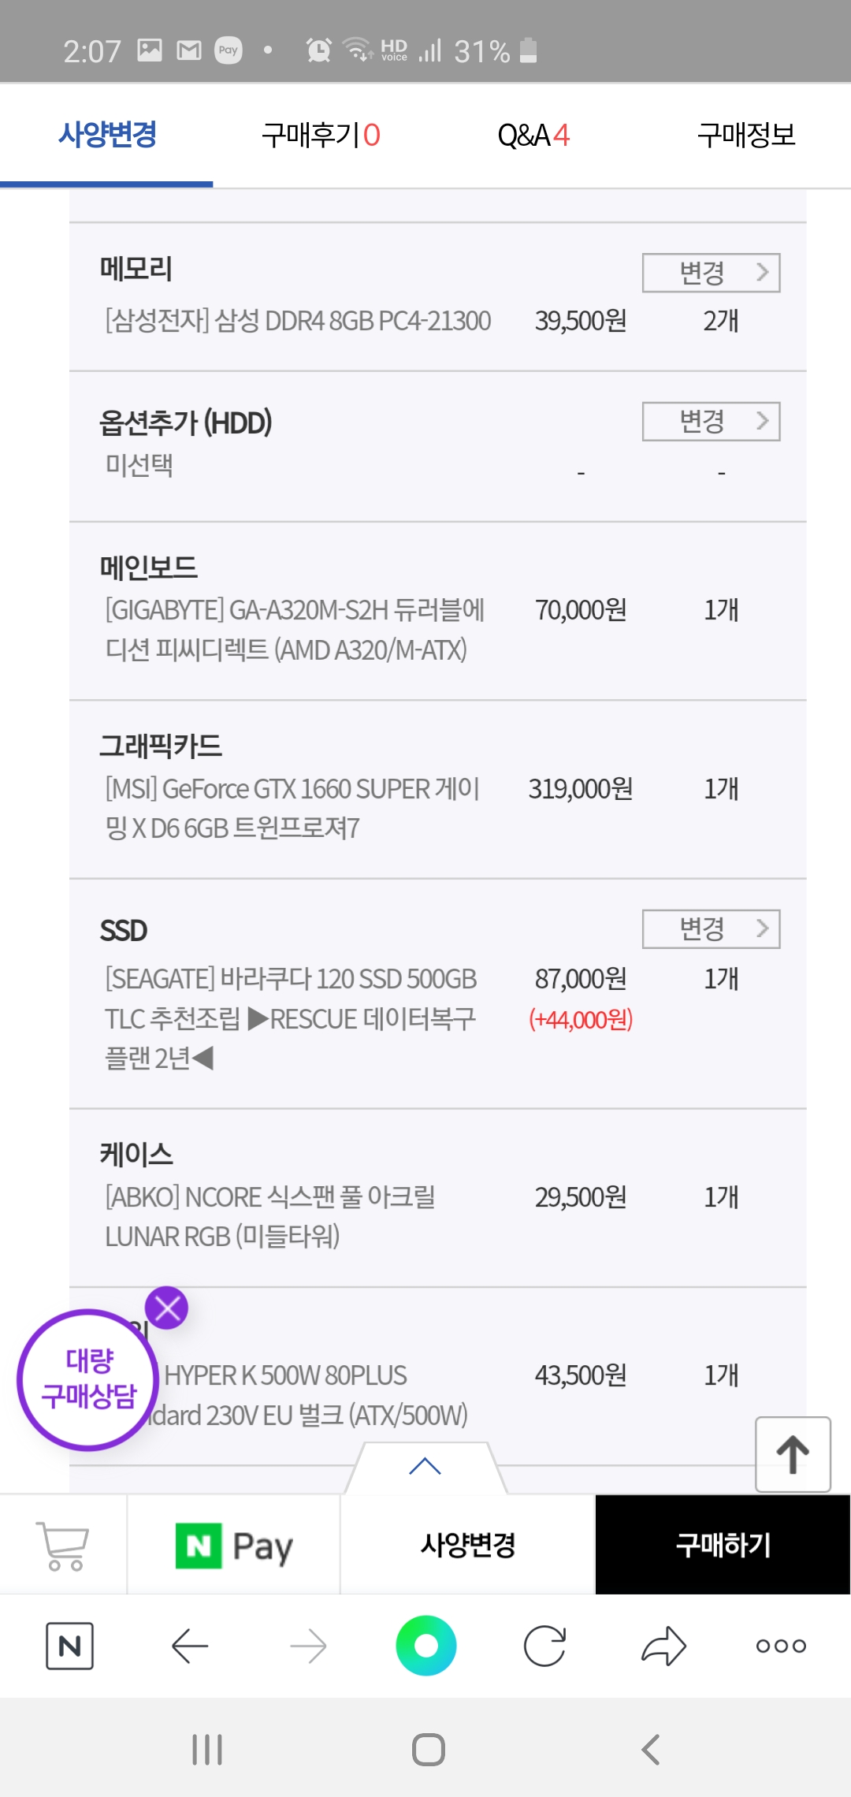This screenshot has height=1797, width=851.
Task: Open 변경 option for SSD
Action: point(711,929)
